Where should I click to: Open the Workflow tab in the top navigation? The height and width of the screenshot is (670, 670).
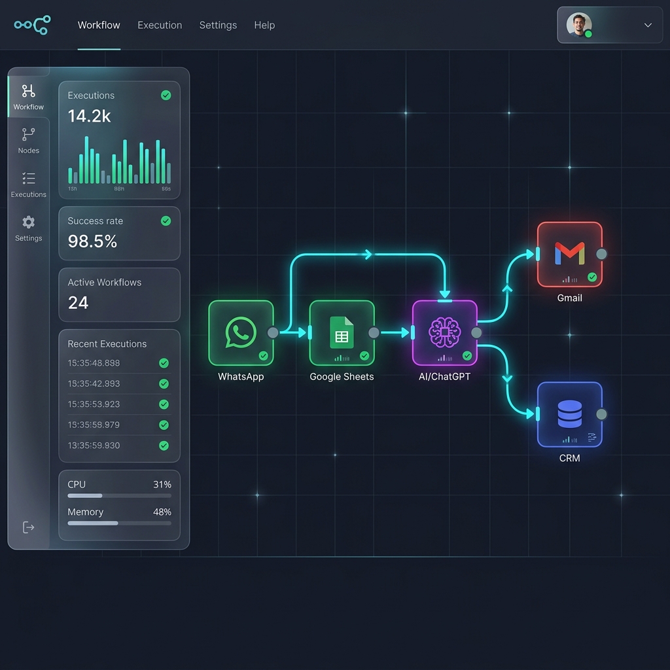99,26
